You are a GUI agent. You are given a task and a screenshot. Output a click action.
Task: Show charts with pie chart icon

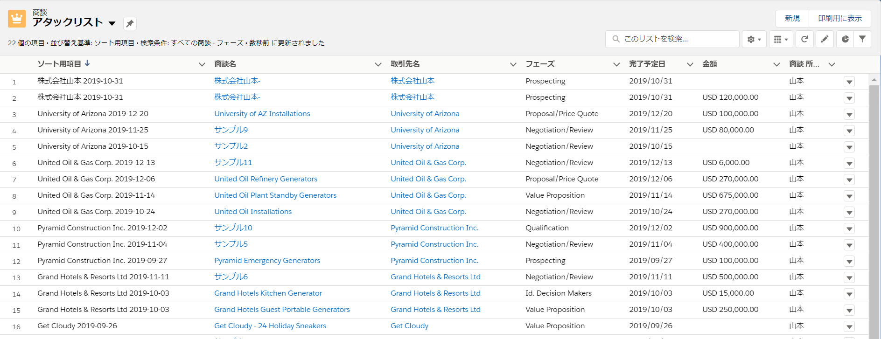(845, 39)
